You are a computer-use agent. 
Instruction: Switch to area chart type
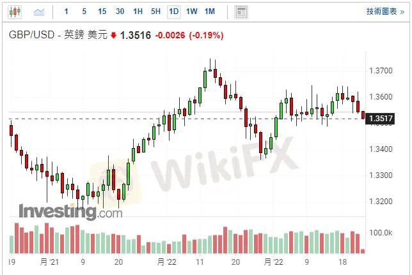40,11
